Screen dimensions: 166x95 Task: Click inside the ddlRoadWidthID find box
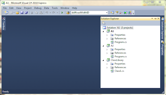[88, 13]
